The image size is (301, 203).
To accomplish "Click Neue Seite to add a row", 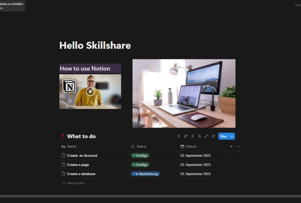I will [x=73, y=183].
